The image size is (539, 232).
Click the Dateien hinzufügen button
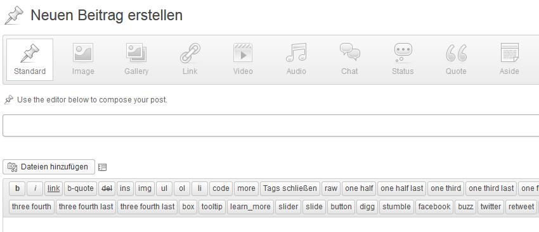[49, 167]
